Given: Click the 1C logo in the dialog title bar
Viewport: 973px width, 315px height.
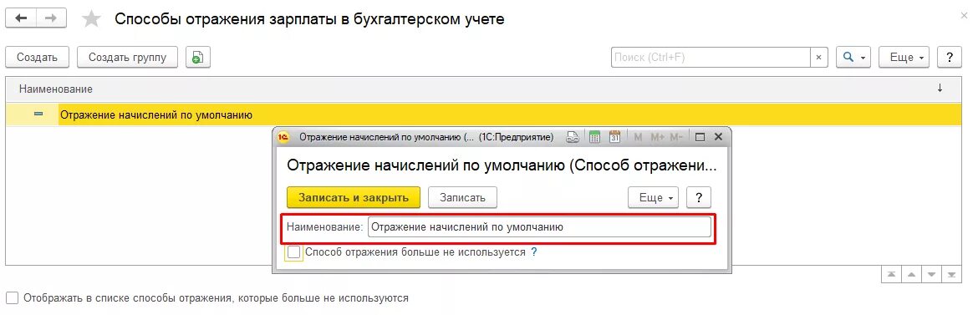Looking at the screenshot, I should [283, 137].
